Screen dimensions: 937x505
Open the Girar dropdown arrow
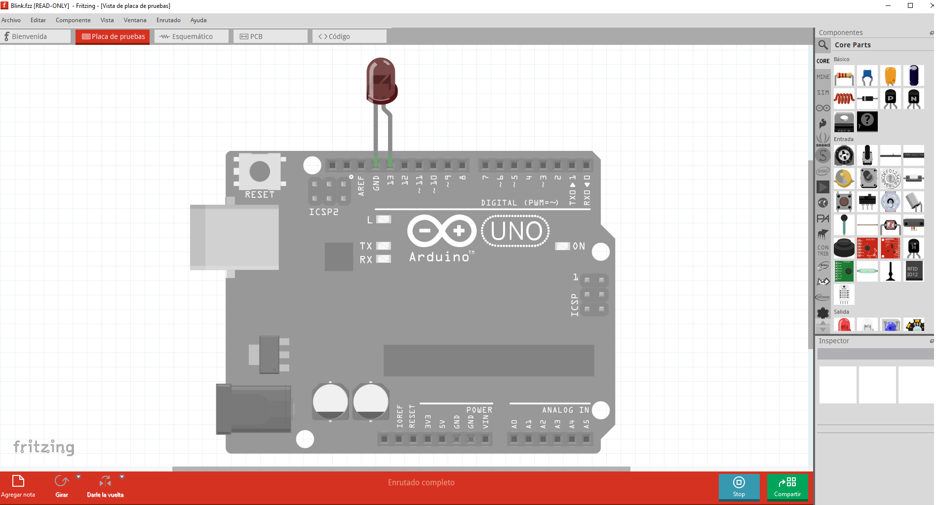pyautogui.click(x=78, y=477)
